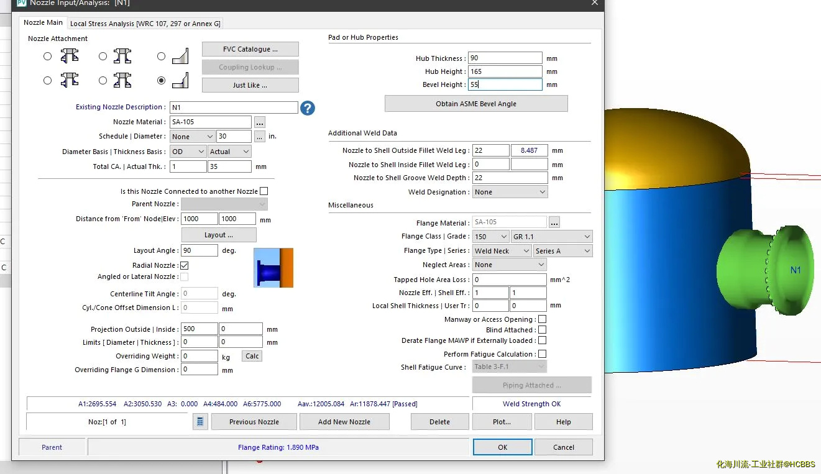Screen dimensions: 821x474
Task: Select first attachment type in bottom row
Action: [48, 81]
